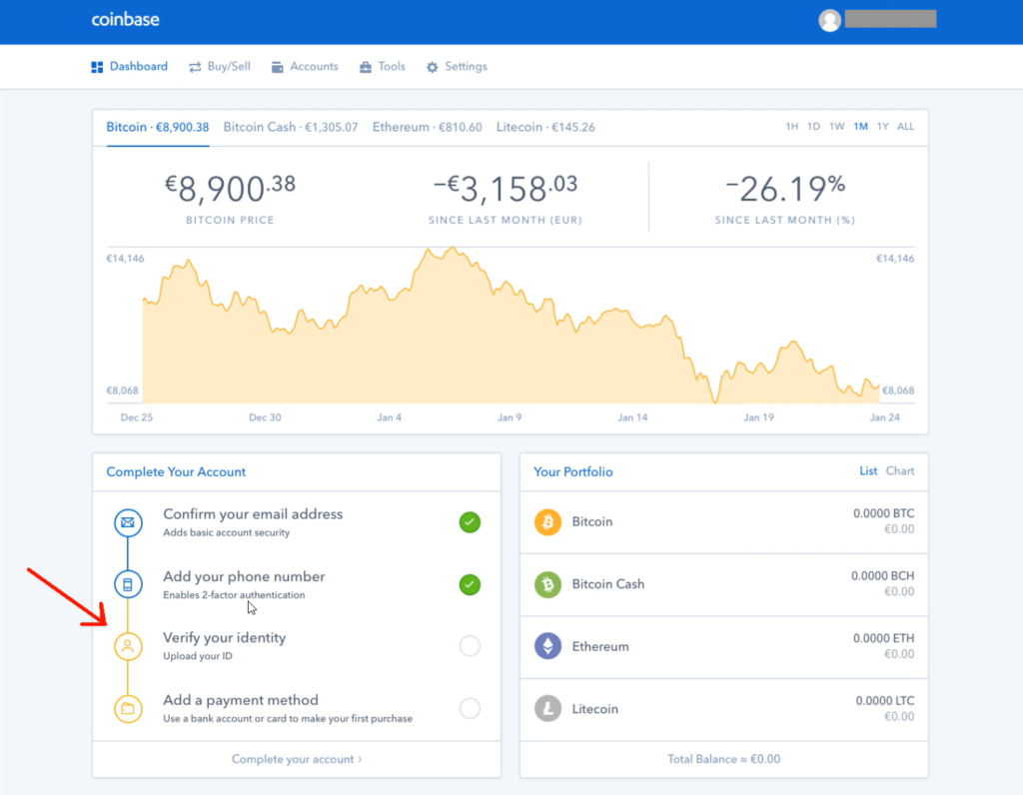Click the Complete your account link
The width and height of the screenshot is (1023, 795).
coord(297,759)
